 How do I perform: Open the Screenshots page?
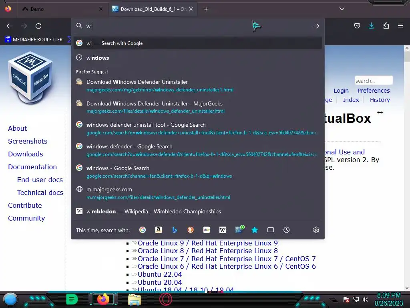pyautogui.click(x=28, y=141)
